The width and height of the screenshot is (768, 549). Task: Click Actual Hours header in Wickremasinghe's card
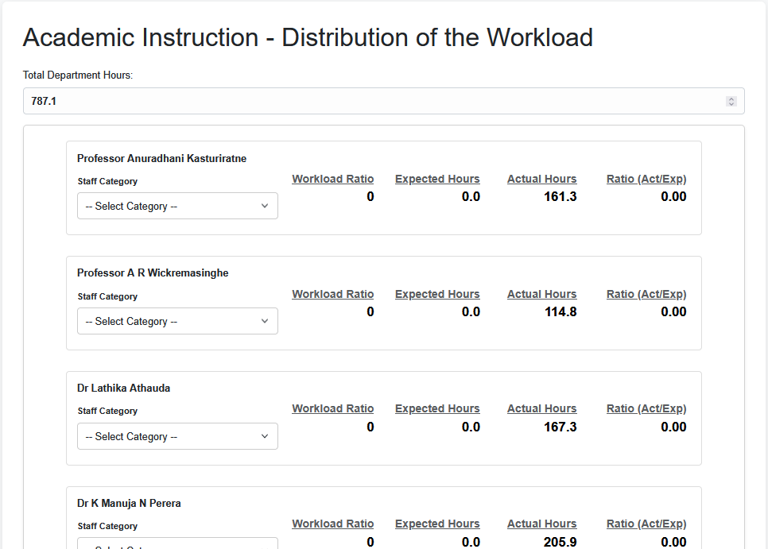(x=541, y=294)
